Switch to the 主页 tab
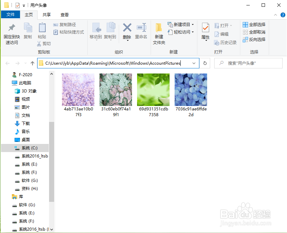The width and height of the screenshot is (287, 233). (x=29, y=15)
